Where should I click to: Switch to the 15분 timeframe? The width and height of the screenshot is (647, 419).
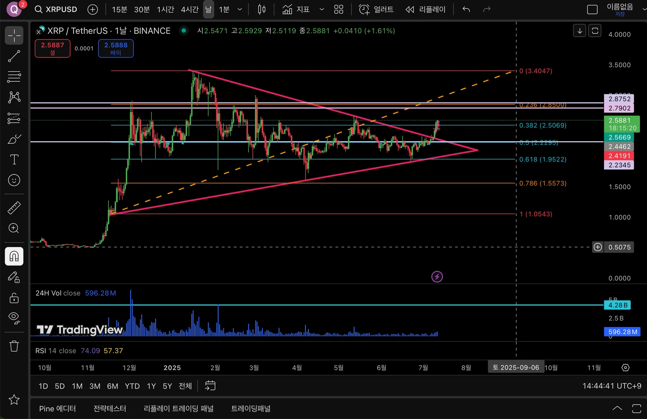coord(119,9)
